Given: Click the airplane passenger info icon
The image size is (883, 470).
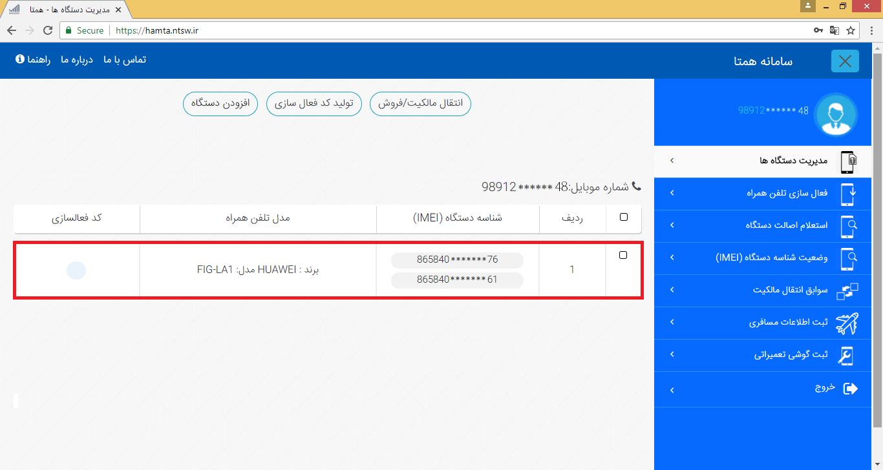Looking at the screenshot, I should tap(847, 323).
